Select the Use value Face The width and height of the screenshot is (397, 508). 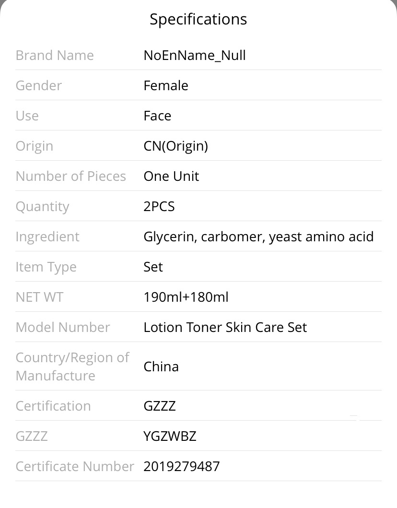pyautogui.click(x=157, y=116)
